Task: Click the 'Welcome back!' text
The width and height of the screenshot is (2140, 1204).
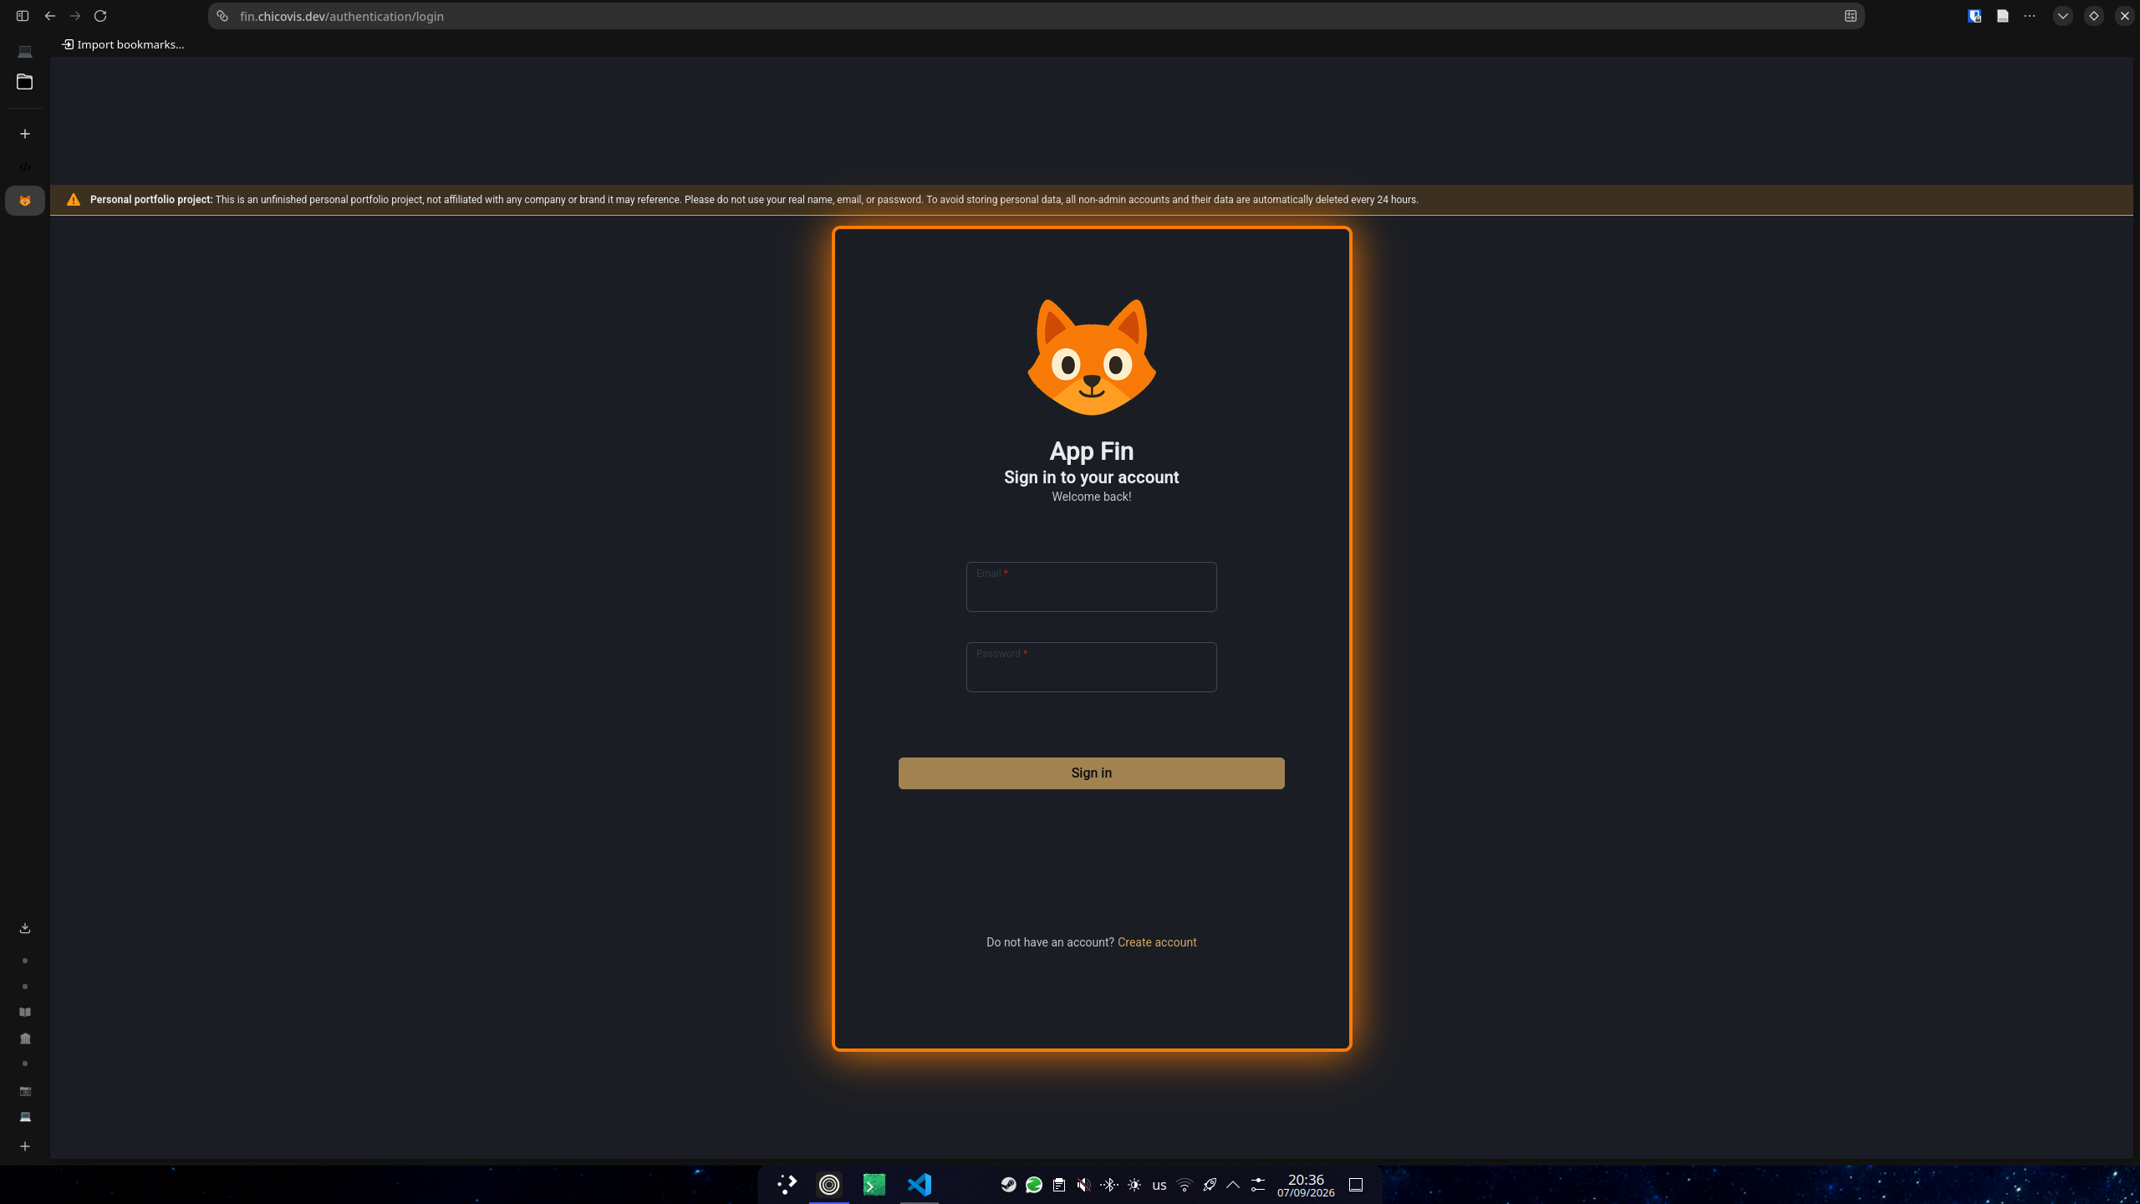Action: click(x=1091, y=497)
